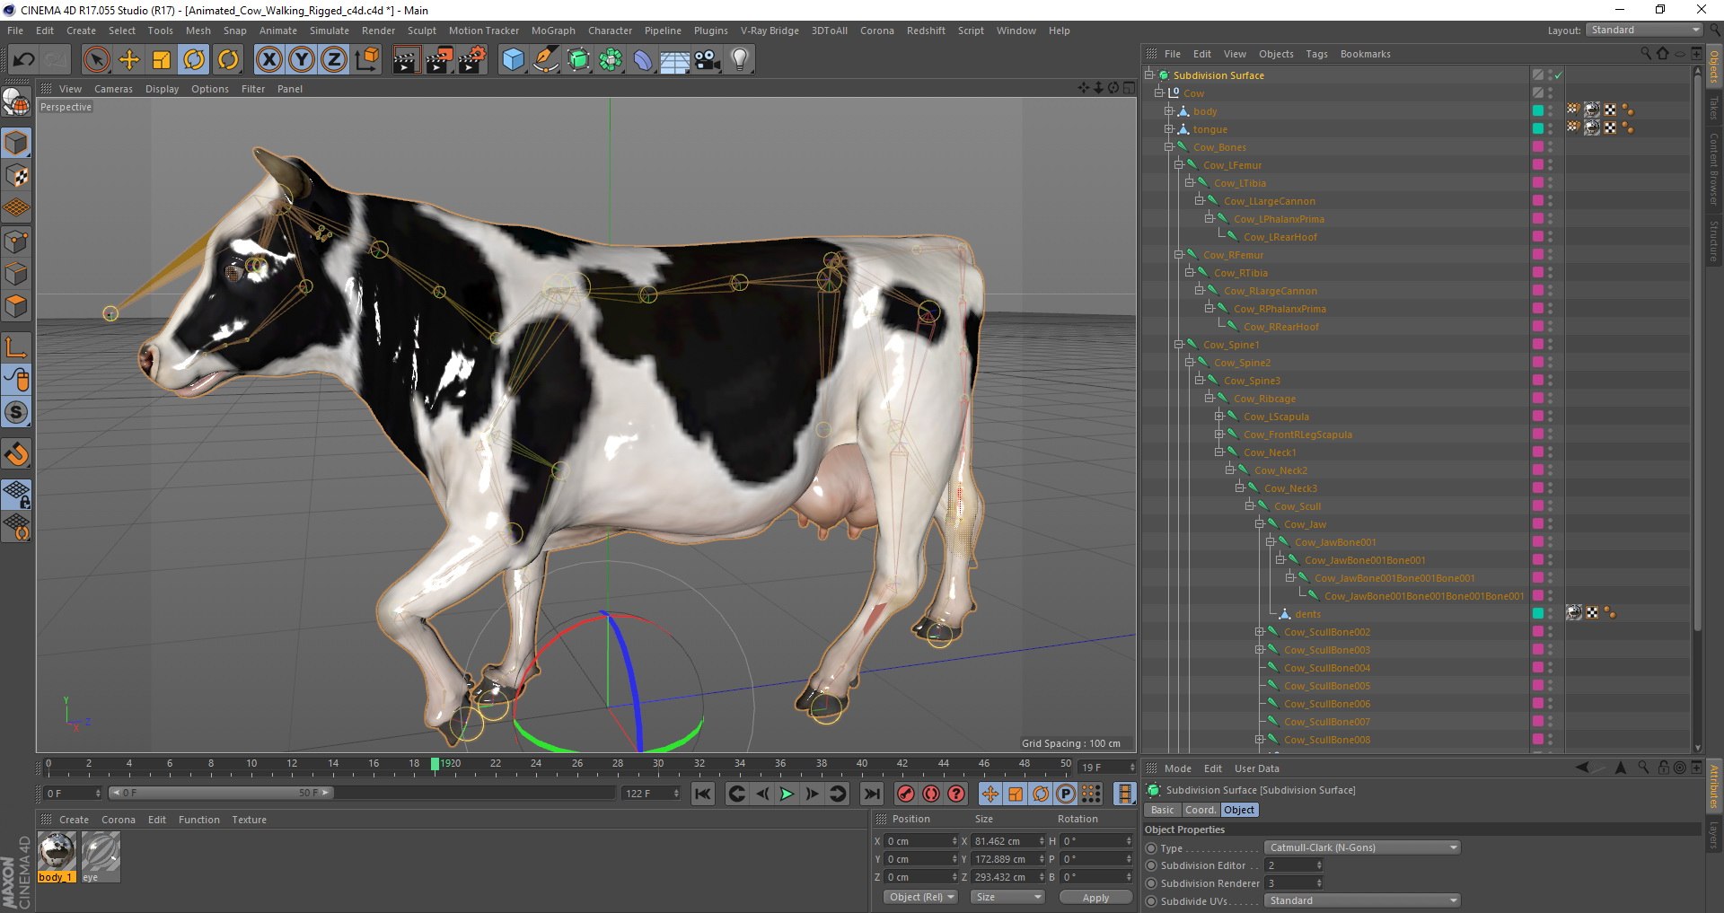Click the Apply button
The width and height of the screenshot is (1724, 913).
(1095, 897)
